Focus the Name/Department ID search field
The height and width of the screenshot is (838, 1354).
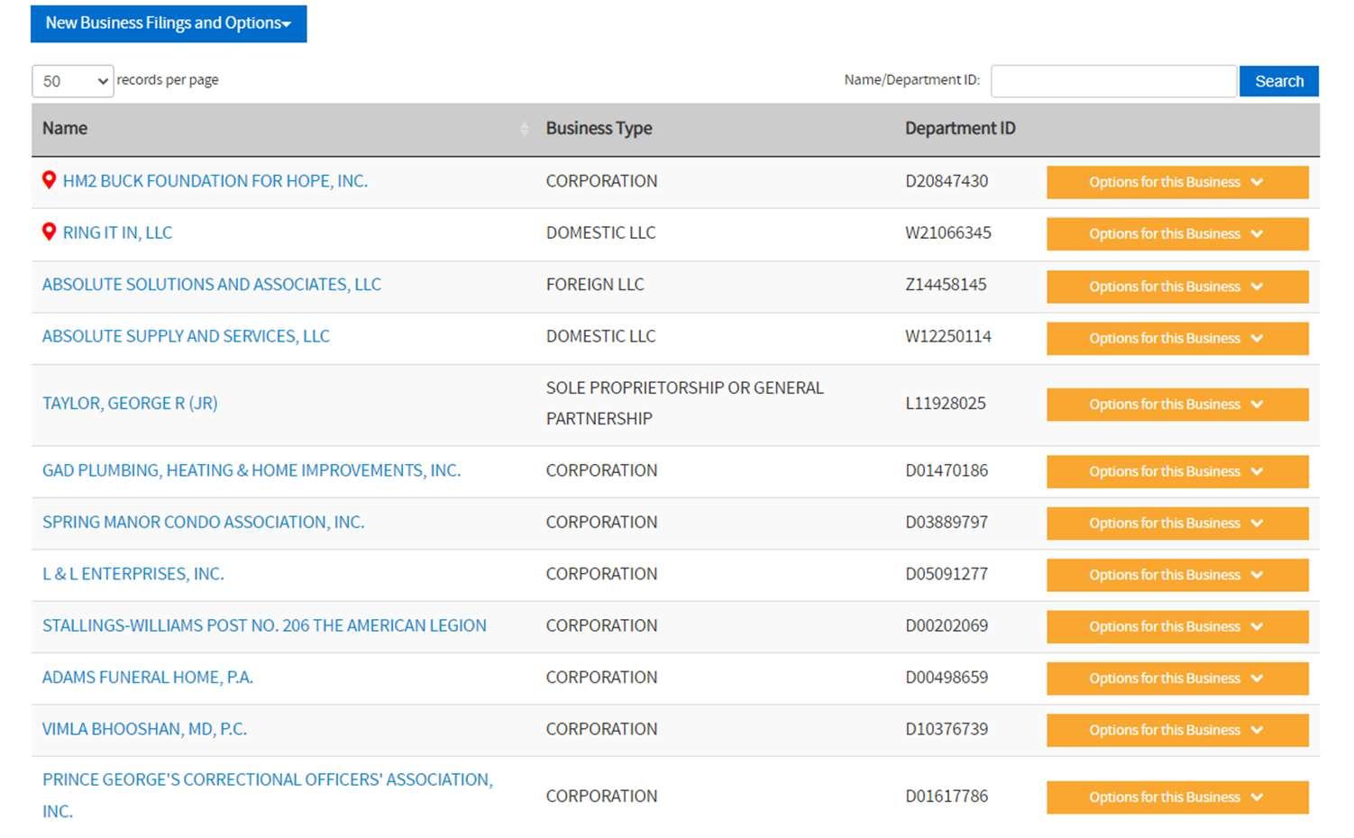click(x=1113, y=81)
